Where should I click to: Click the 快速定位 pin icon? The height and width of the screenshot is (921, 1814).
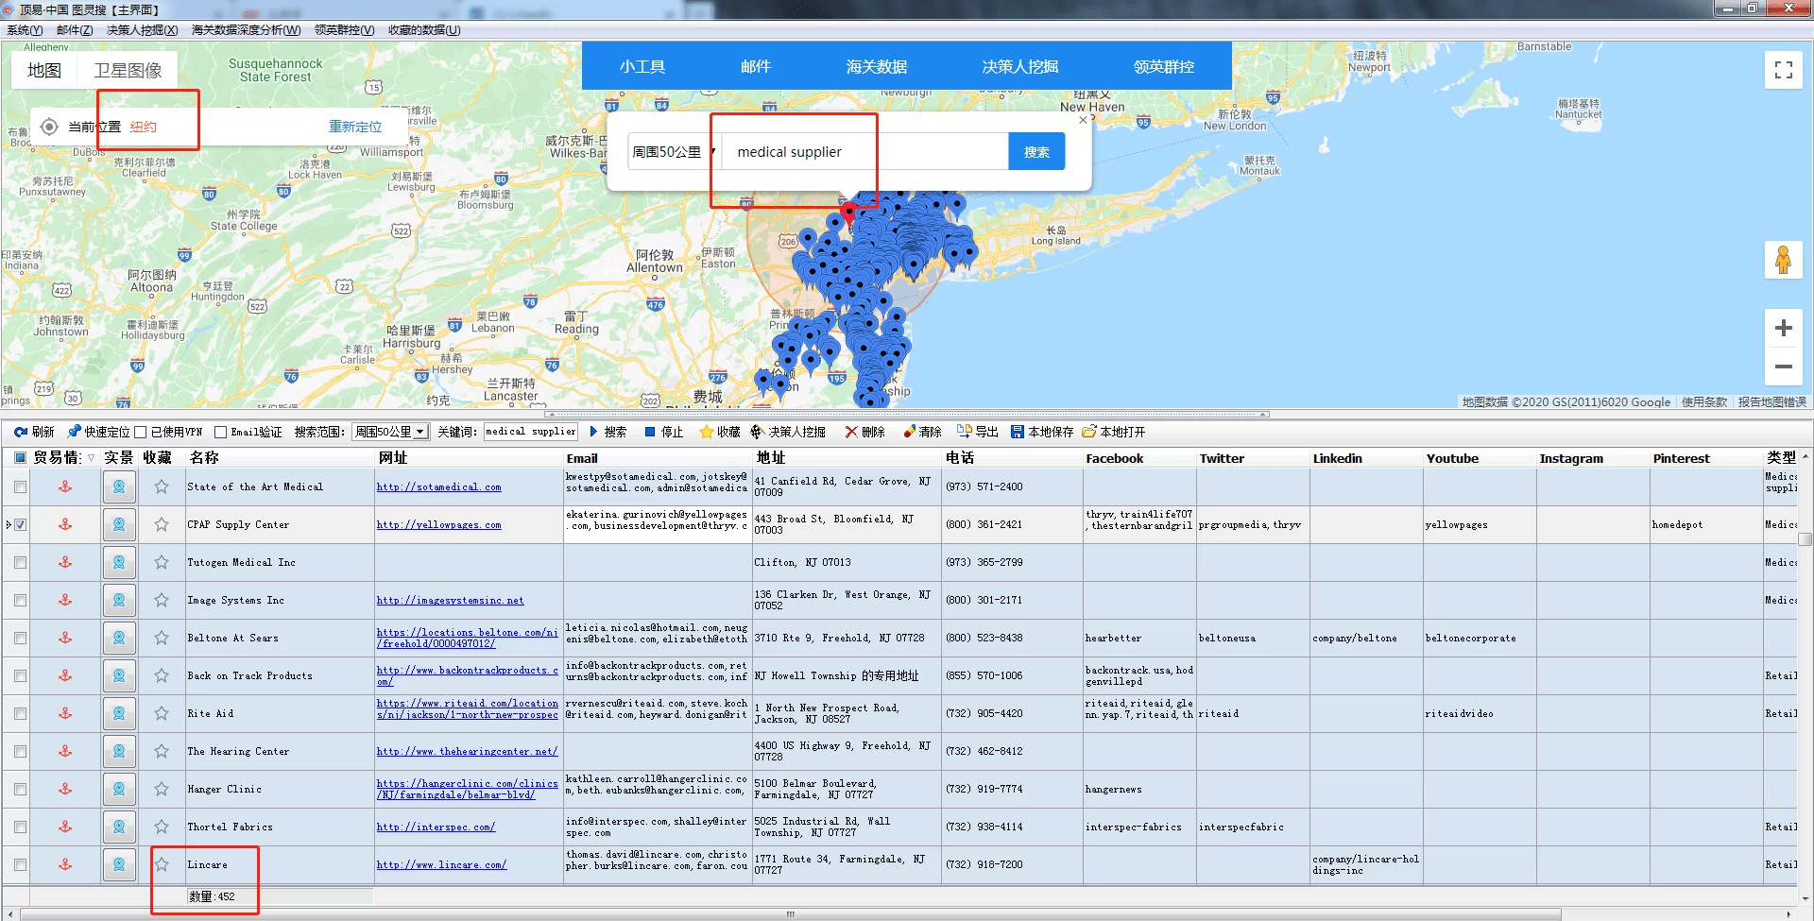pos(75,432)
